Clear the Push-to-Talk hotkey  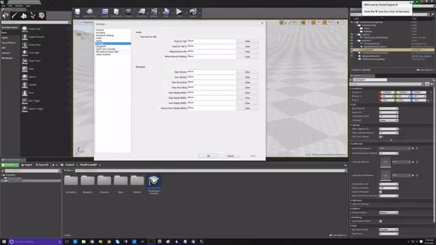(247, 41)
